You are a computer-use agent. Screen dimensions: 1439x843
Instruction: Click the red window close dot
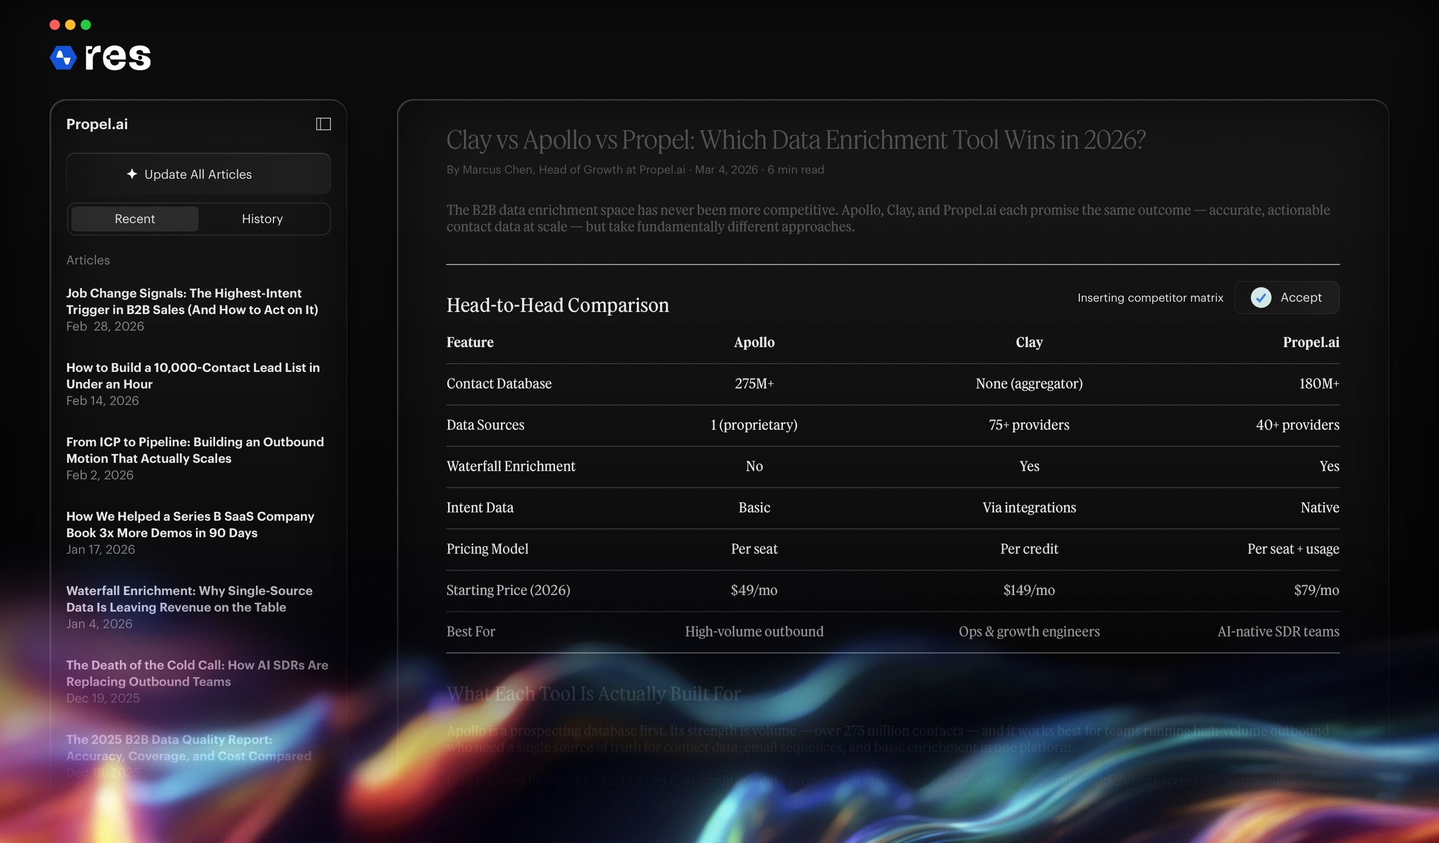(x=55, y=25)
